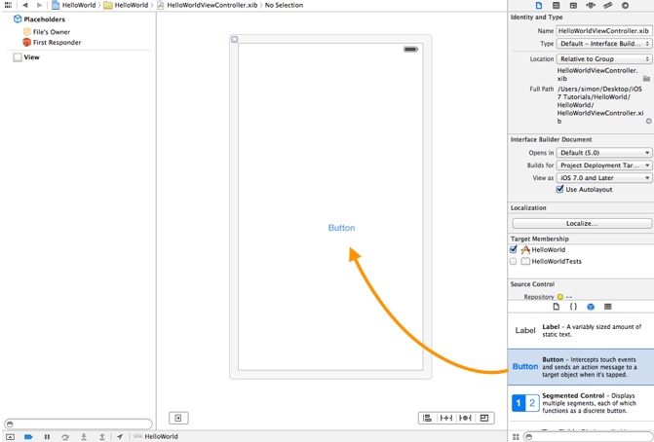The height and width of the screenshot is (442, 654).
Task: Select File's Owner in the outline
Action: click(51, 32)
